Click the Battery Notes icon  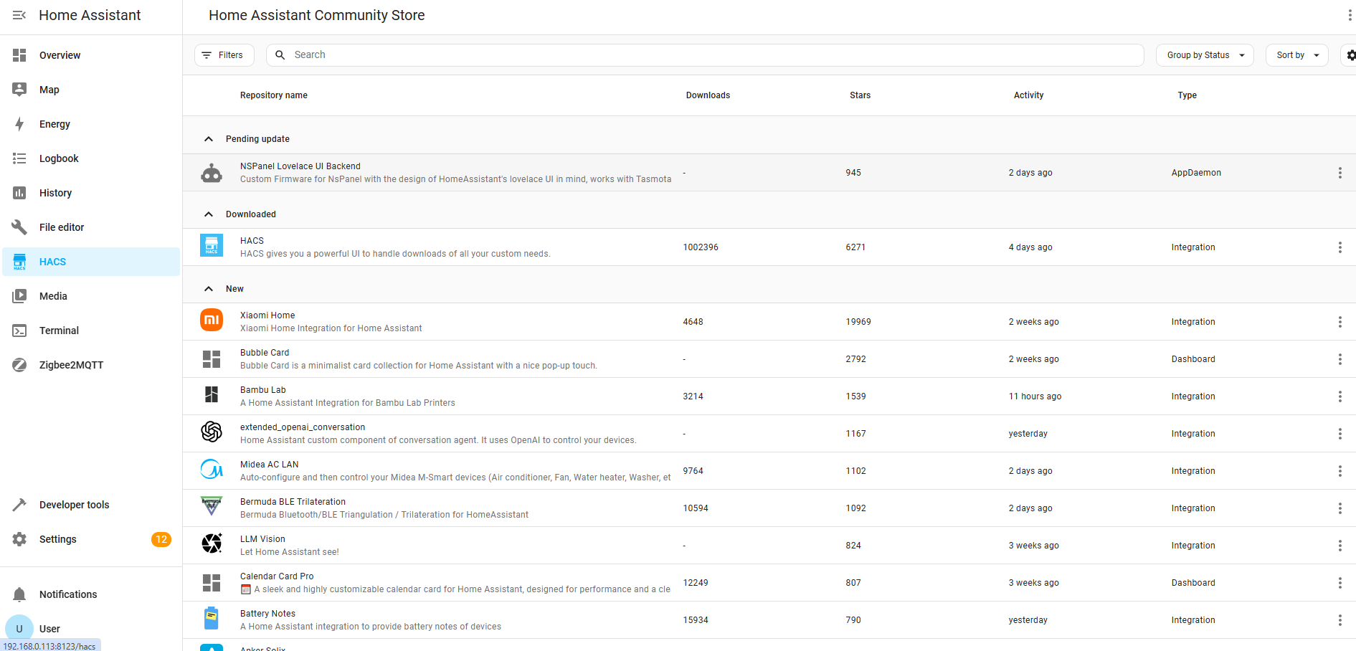[x=212, y=618]
